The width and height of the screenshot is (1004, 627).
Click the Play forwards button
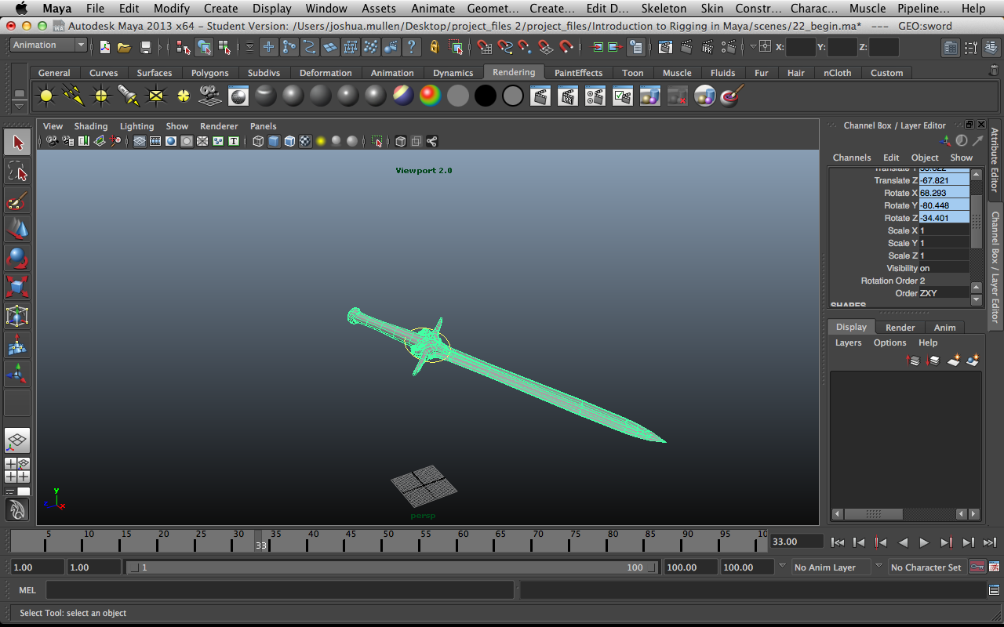tap(924, 542)
